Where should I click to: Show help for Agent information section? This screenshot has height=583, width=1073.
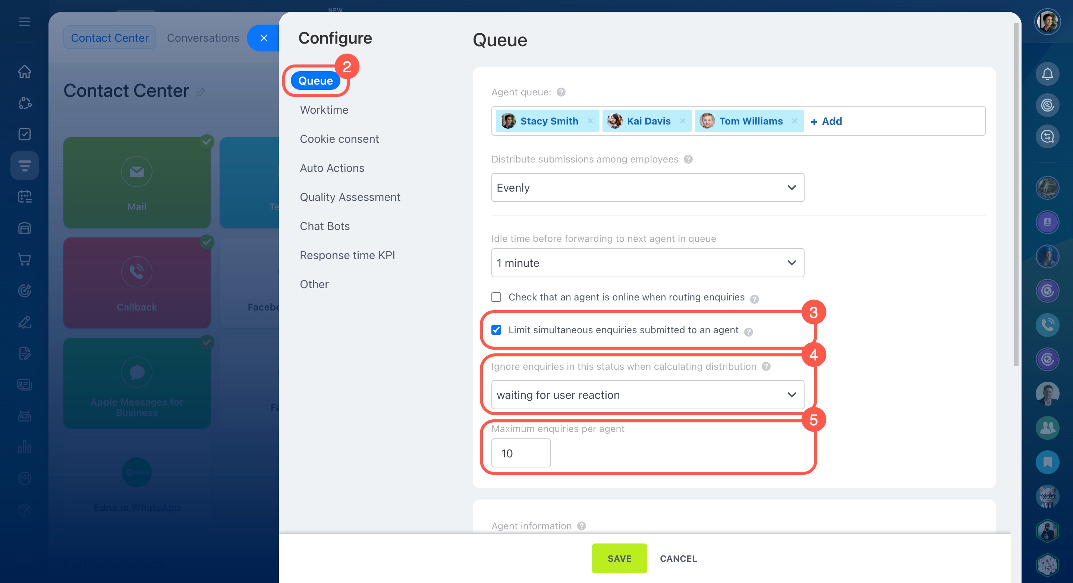click(x=582, y=526)
